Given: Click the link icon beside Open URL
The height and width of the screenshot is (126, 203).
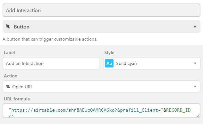Looking at the screenshot, I should click(8, 86).
